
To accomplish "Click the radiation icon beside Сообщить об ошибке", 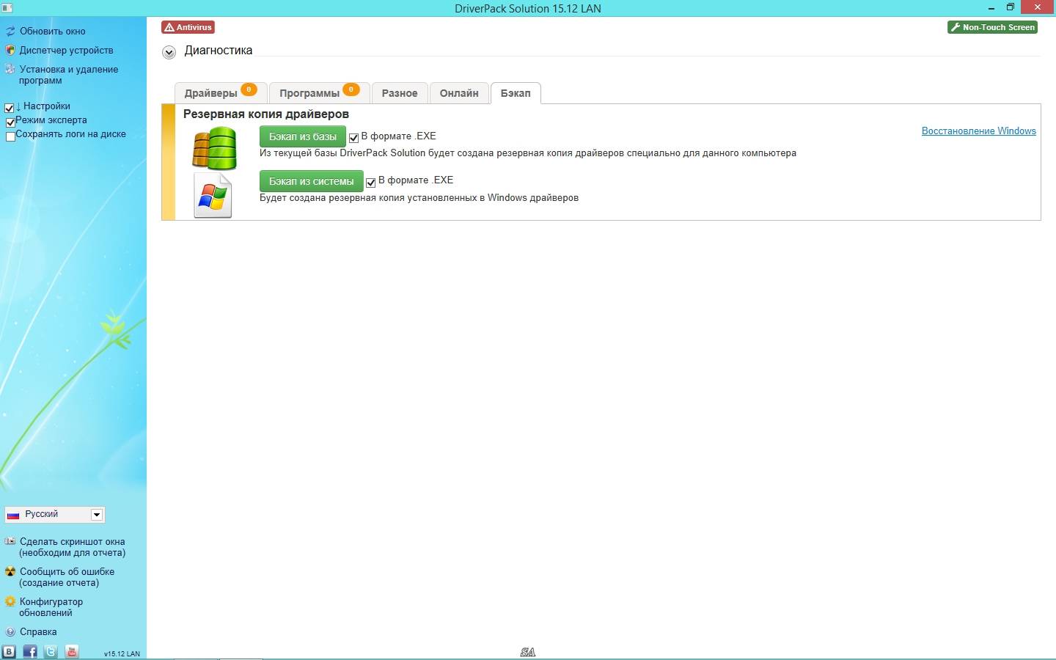I will tap(10, 571).
